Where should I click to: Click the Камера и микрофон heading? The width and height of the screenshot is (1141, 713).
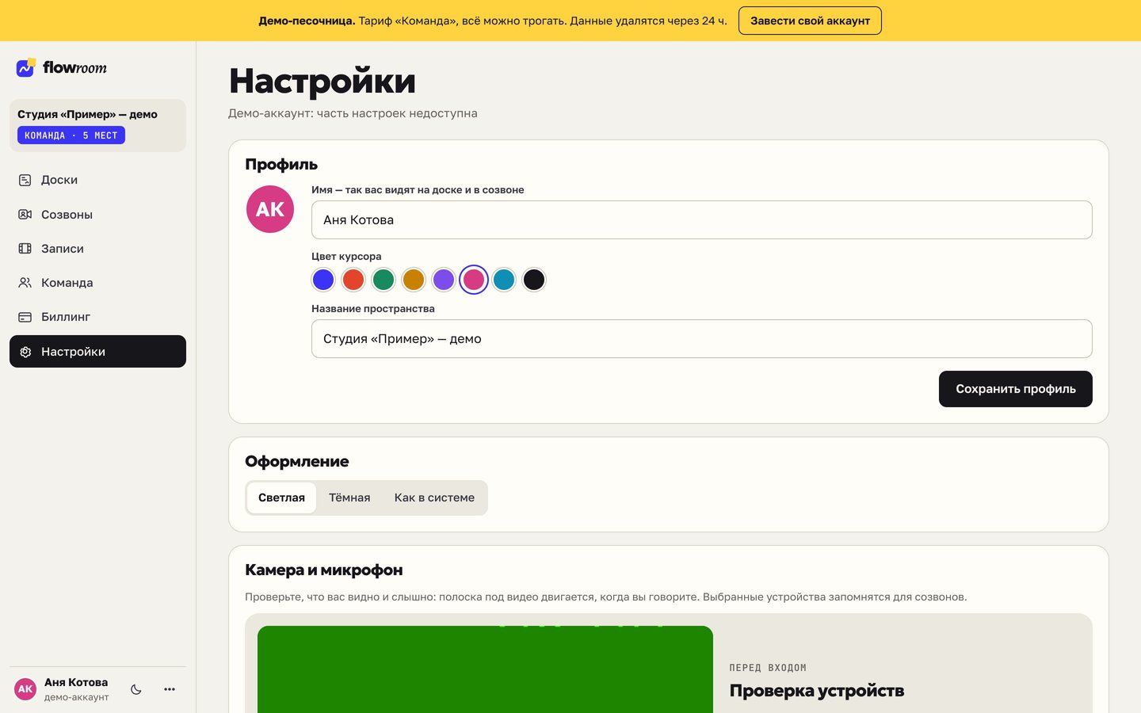[324, 570]
